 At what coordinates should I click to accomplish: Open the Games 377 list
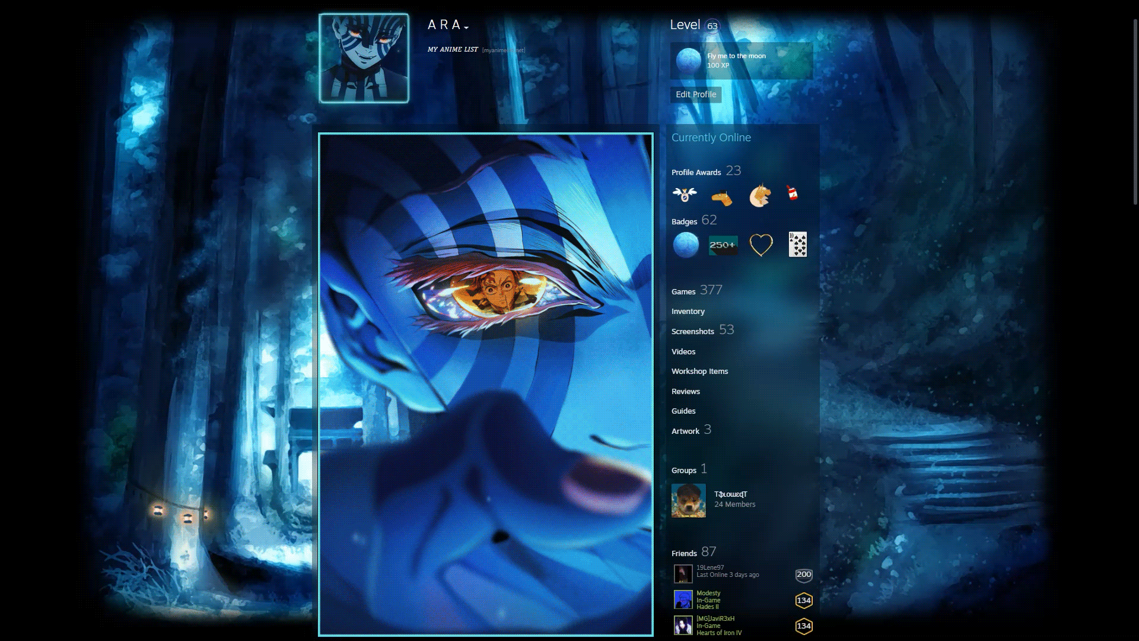(x=696, y=290)
